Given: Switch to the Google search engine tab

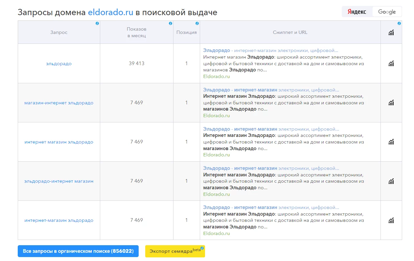Looking at the screenshot, I should (x=387, y=12).
